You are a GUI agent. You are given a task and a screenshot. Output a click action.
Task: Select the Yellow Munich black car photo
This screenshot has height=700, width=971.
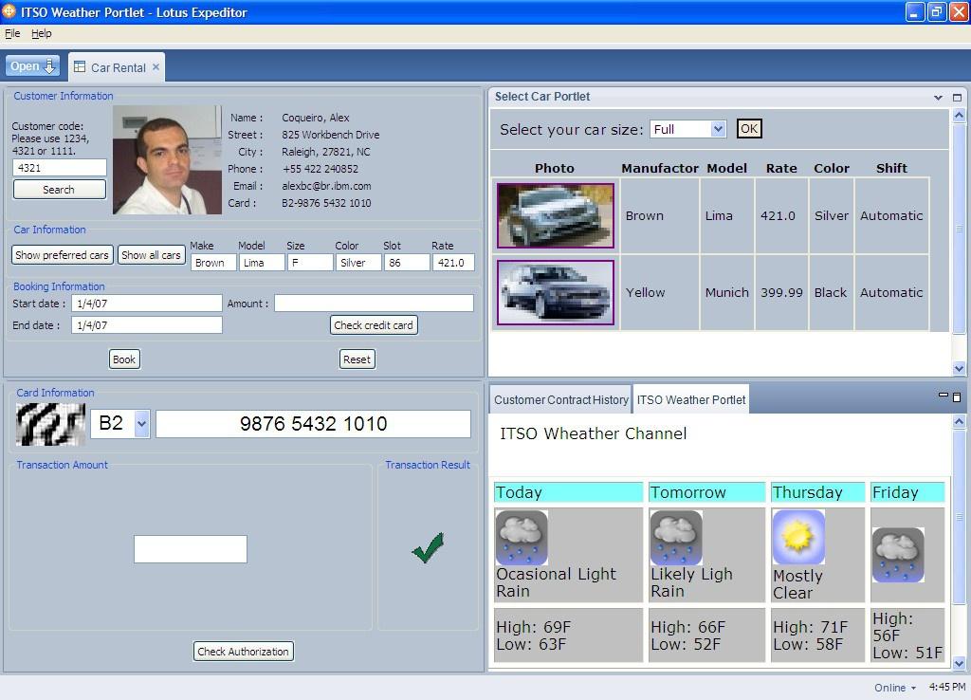[x=556, y=292]
